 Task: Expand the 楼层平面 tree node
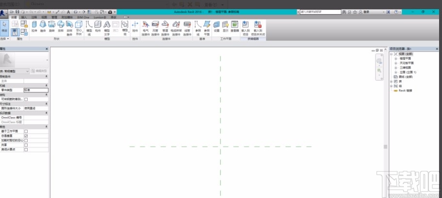(396, 59)
